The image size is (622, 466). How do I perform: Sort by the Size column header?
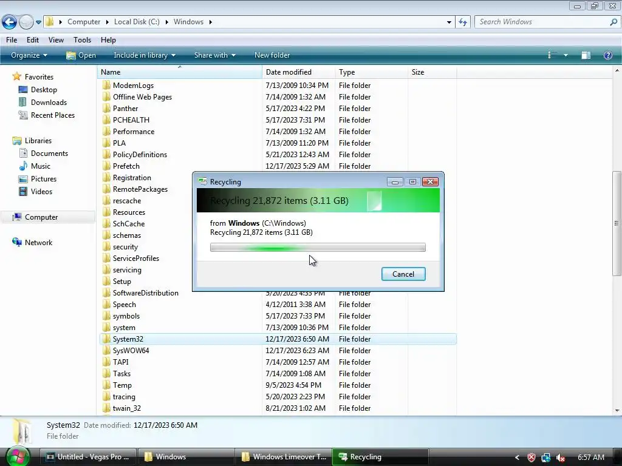point(432,72)
